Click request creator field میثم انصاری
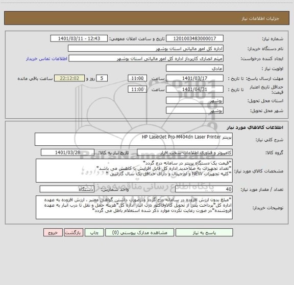The image size is (294, 285). 146,58
